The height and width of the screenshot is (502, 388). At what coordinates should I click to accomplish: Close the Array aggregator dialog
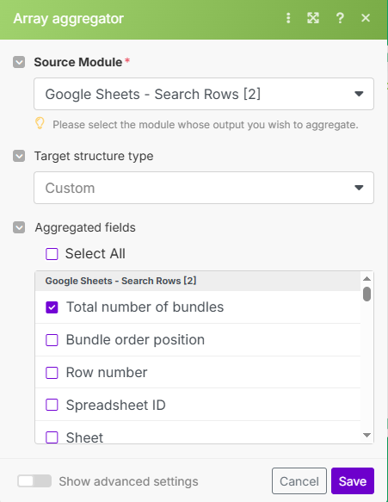coord(366,18)
